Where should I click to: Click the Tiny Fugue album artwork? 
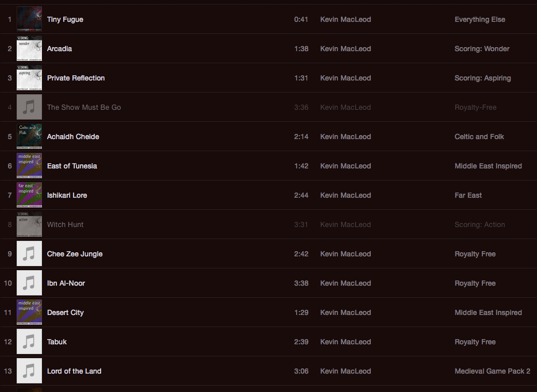[29, 19]
